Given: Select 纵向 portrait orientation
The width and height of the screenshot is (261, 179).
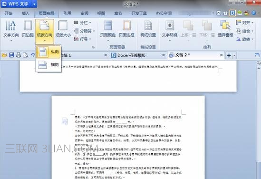Looking at the screenshot, I should [48, 52].
